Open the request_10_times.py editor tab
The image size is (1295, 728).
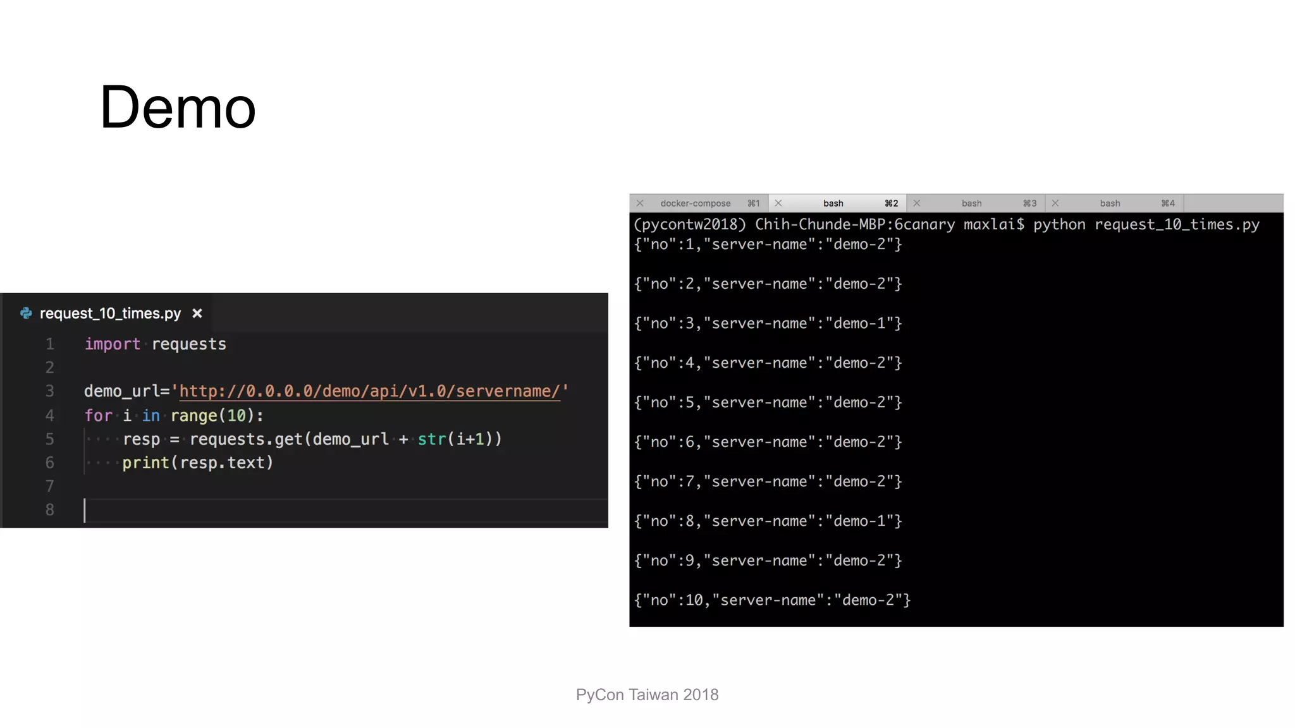(x=110, y=313)
